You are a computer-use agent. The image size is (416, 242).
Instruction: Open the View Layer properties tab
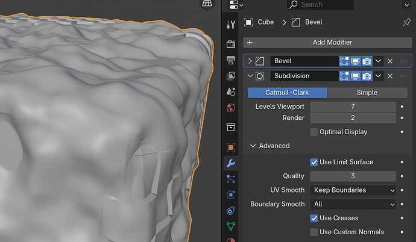[230, 76]
